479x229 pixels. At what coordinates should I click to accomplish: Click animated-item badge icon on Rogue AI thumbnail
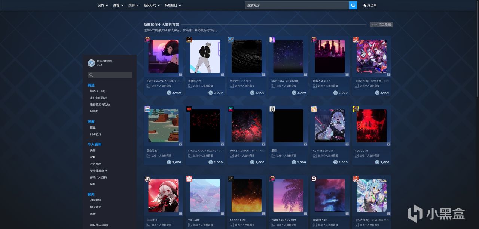389,144
